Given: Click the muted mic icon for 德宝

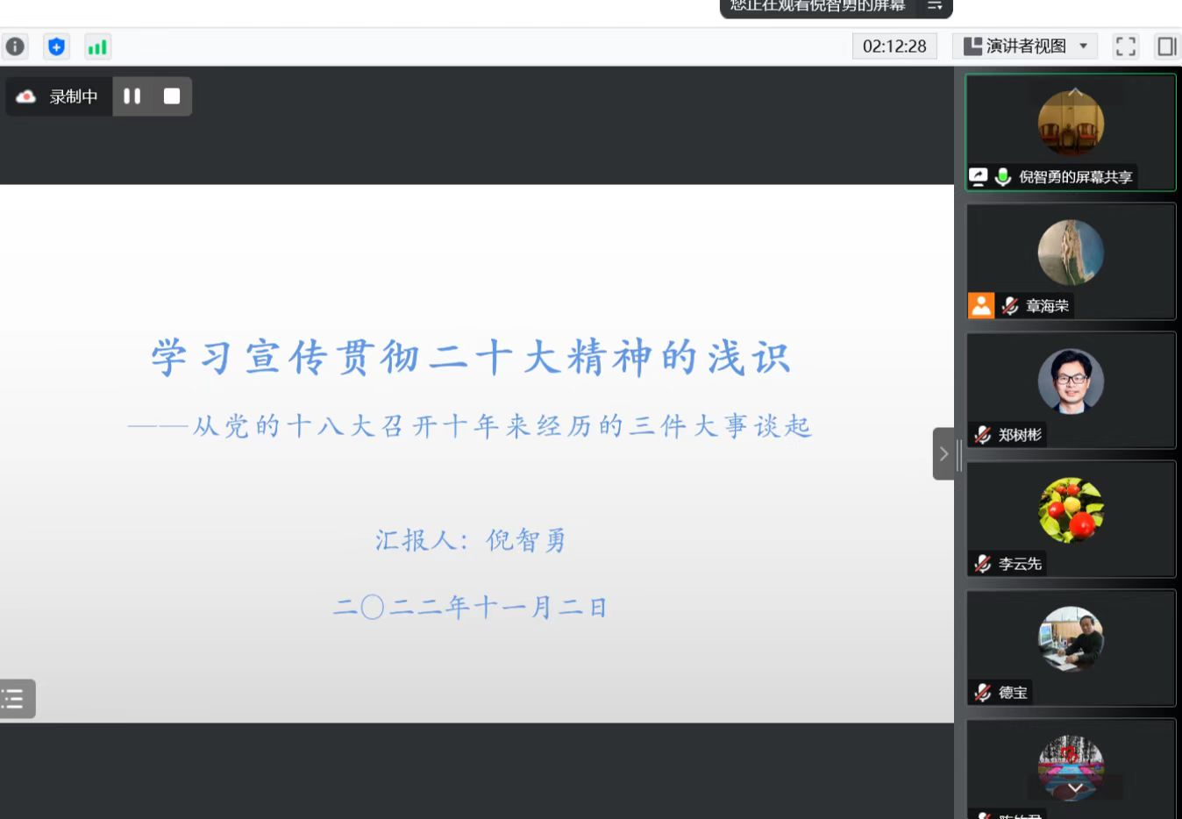Looking at the screenshot, I should (x=983, y=693).
